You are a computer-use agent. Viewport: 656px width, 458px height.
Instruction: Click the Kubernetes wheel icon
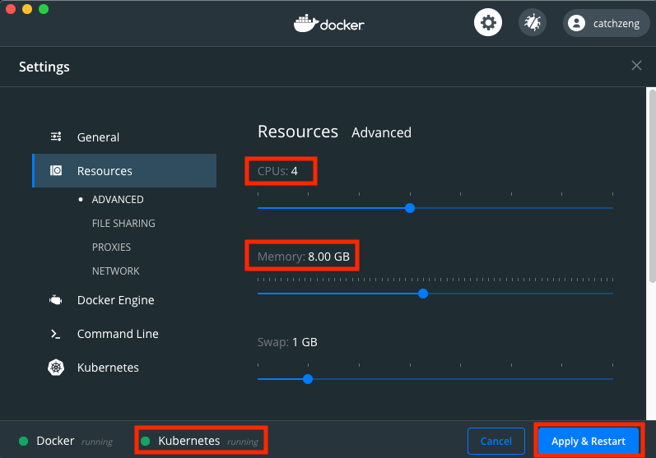(x=56, y=368)
